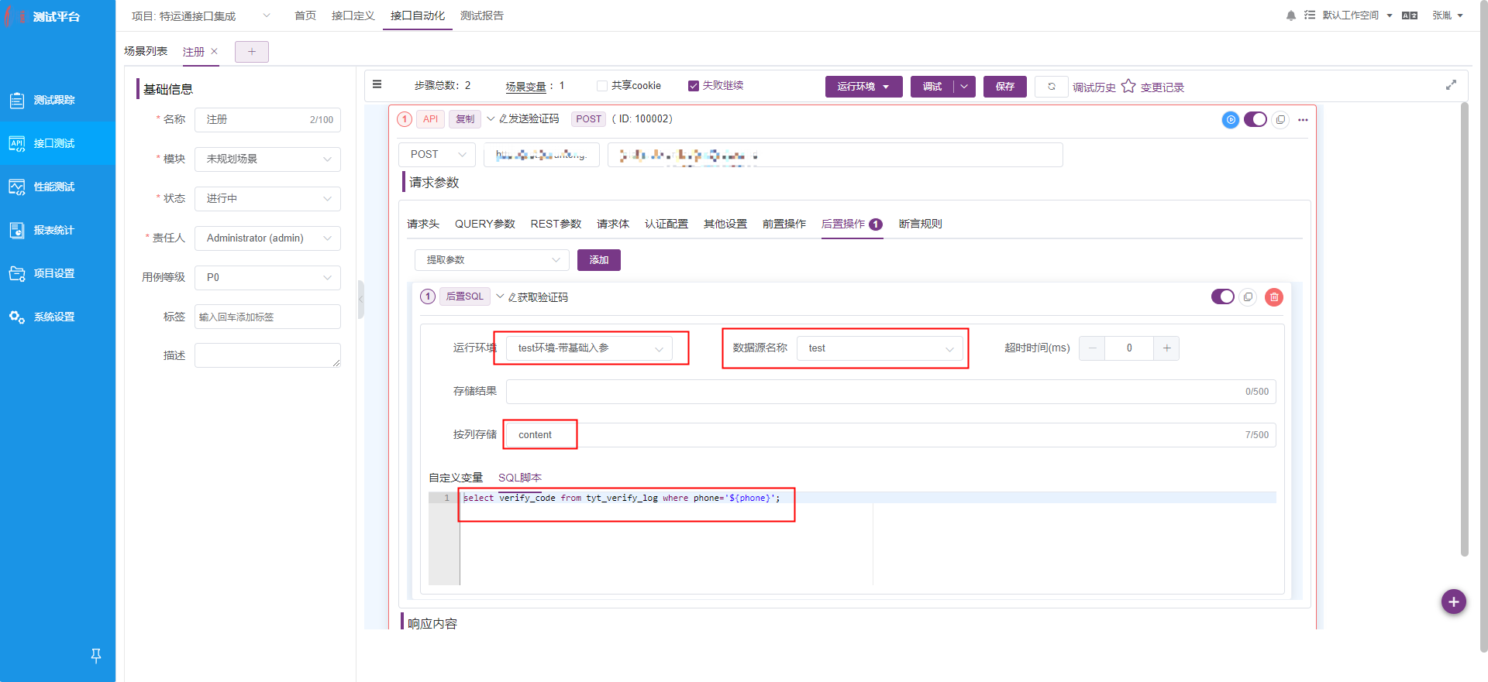Open 用例等级 dropdown P0
Screen dimensions: 1488x682
coord(267,277)
